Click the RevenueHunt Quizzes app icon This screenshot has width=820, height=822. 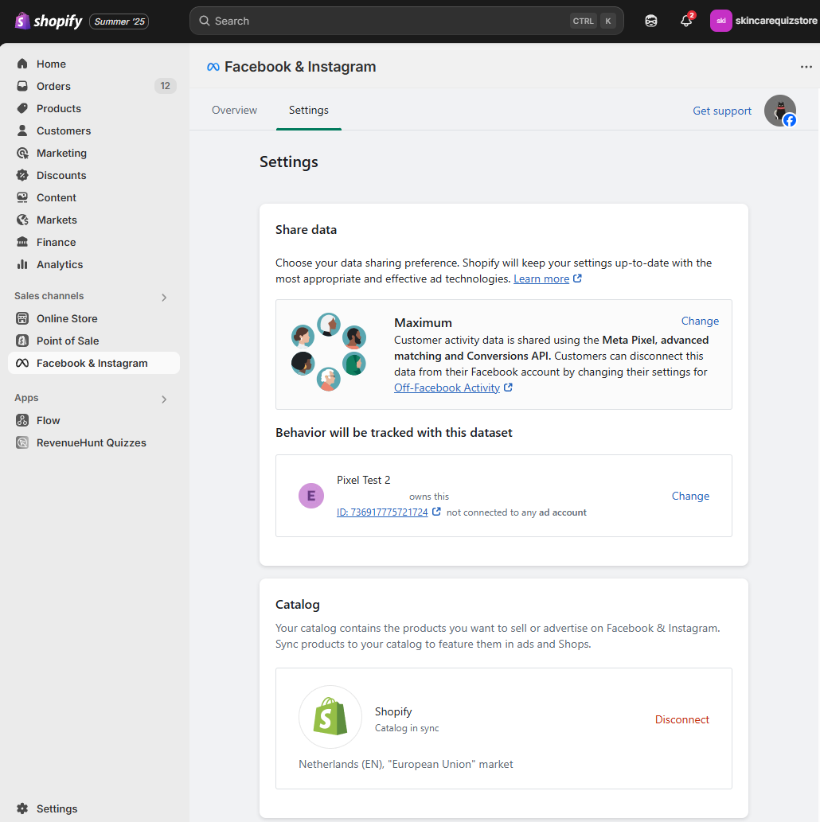coord(22,442)
